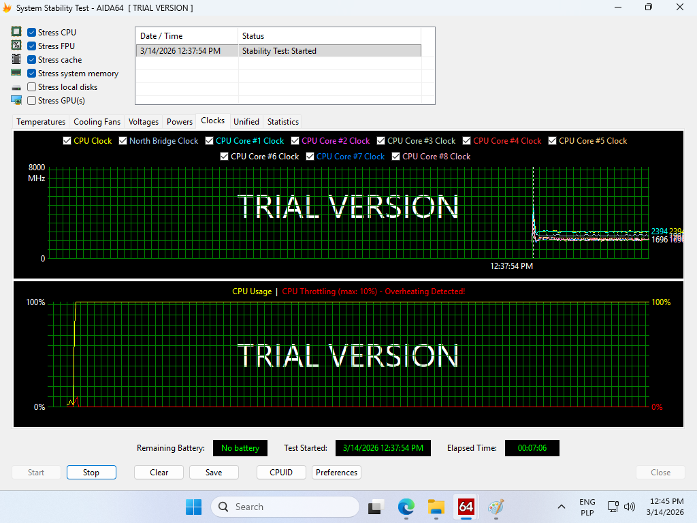Click the monitor icon beside Stress GPU(s)
The width and height of the screenshot is (697, 523).
(x=16, y=100)
